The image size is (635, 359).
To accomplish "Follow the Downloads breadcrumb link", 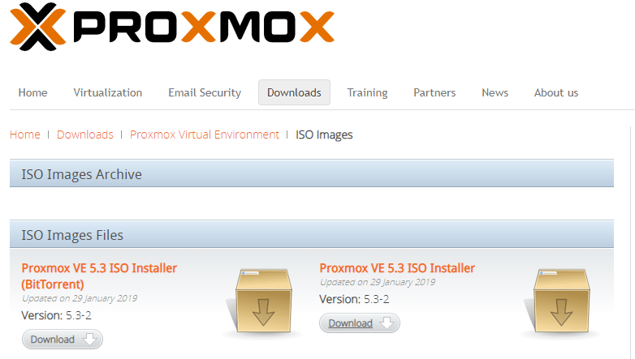I will [x=85, y=135].
